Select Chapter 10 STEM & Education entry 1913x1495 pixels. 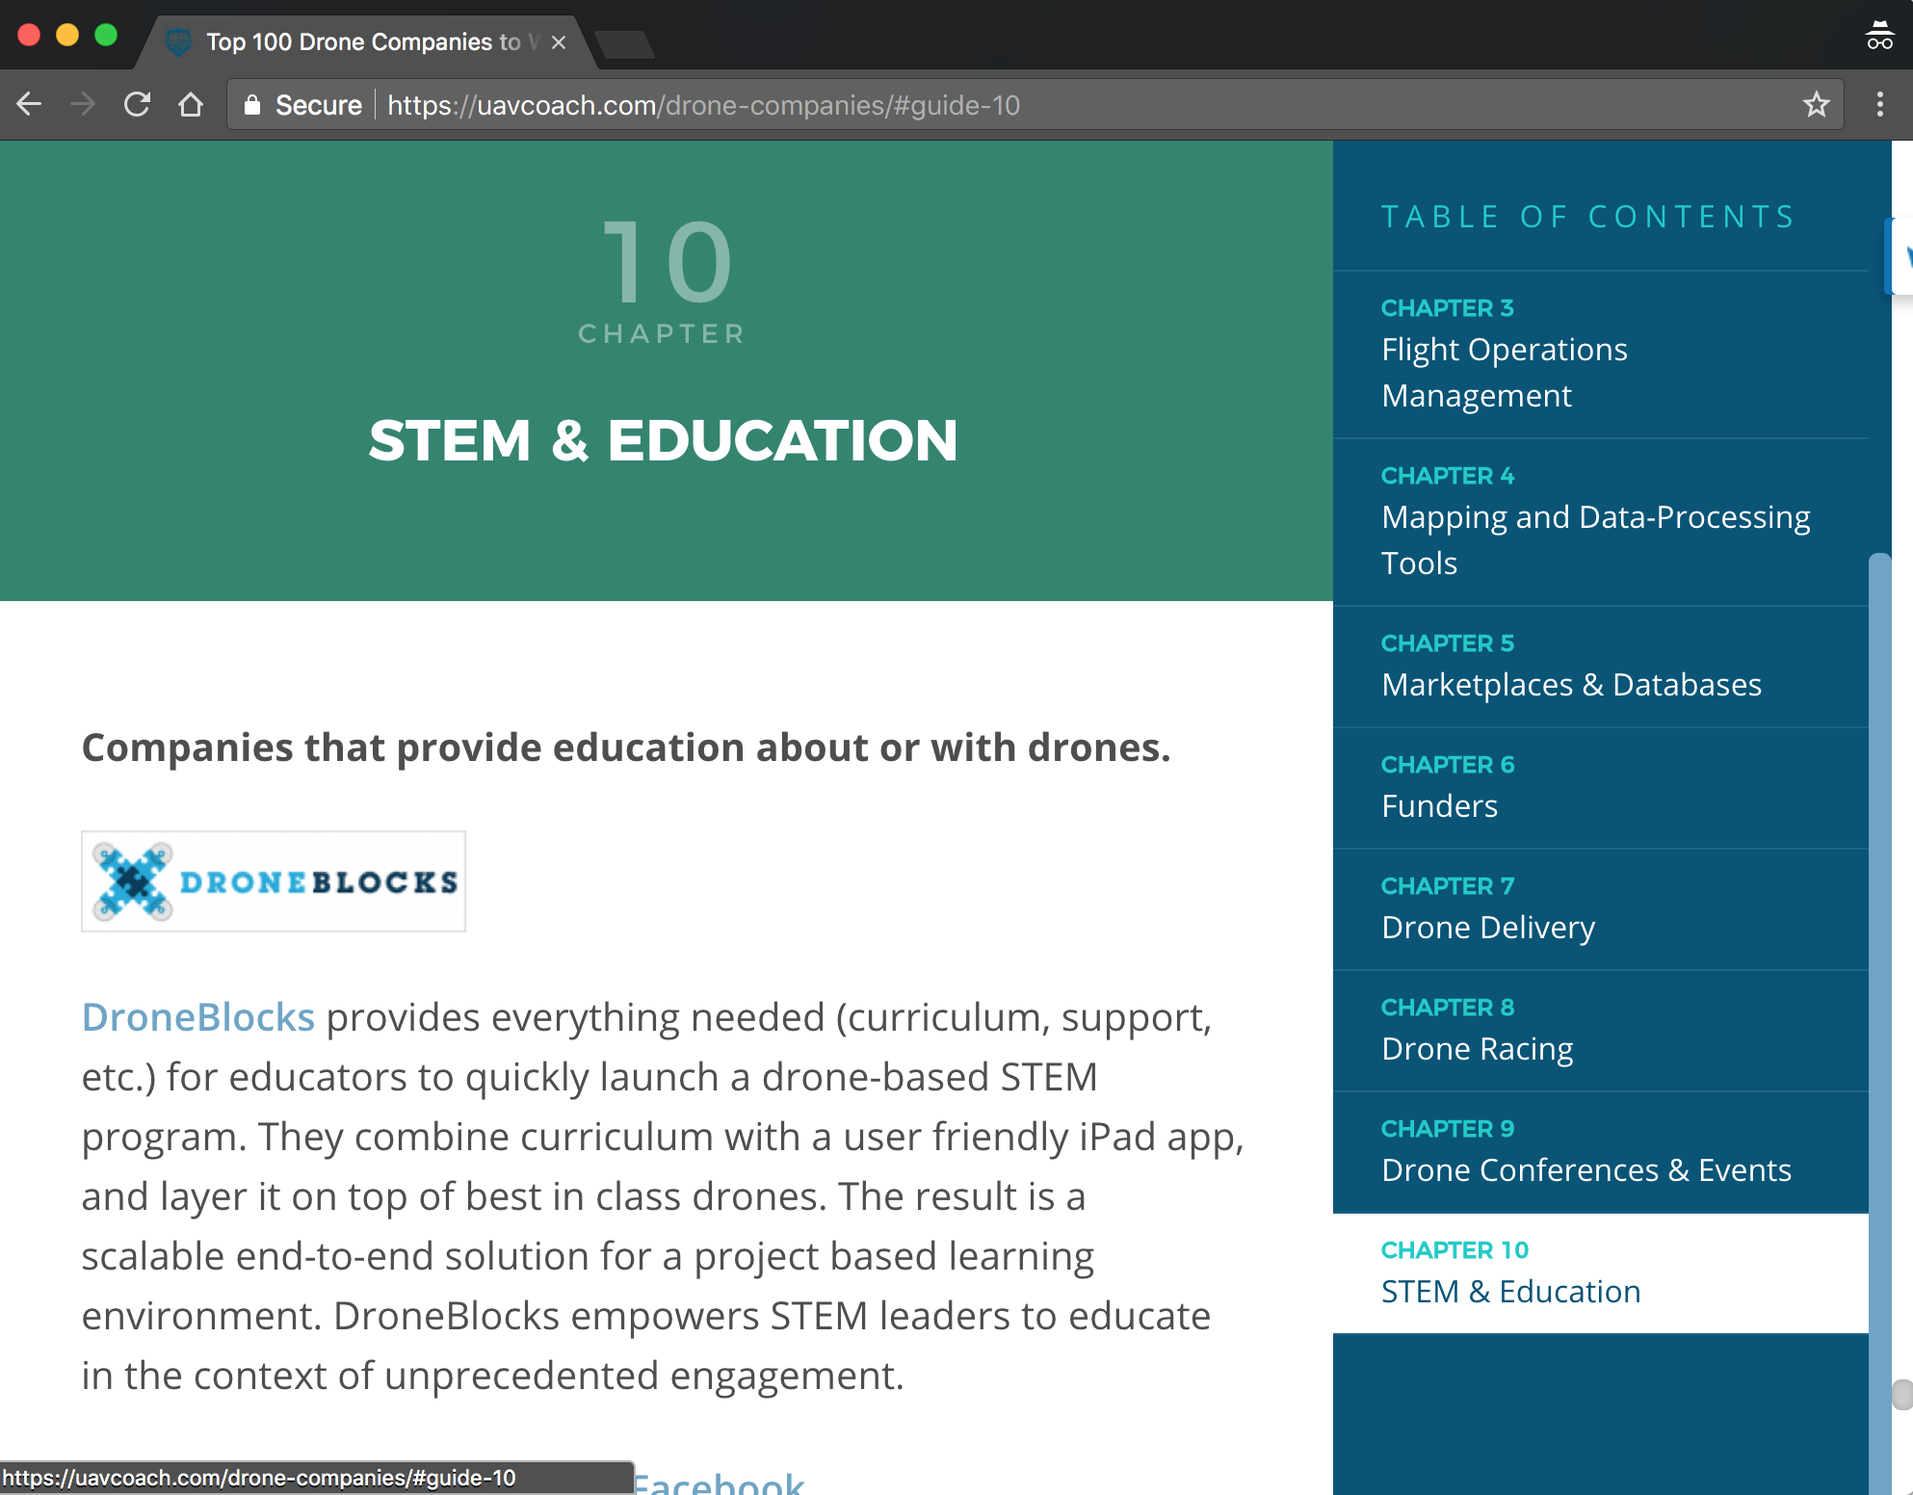pyautogui.click(x=1601, y=1273)
